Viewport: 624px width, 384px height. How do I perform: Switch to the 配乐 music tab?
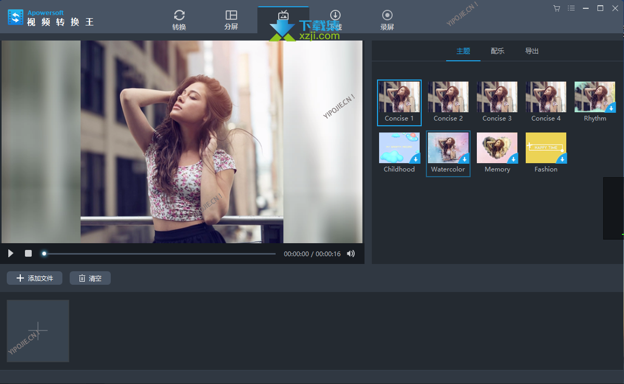498,51
